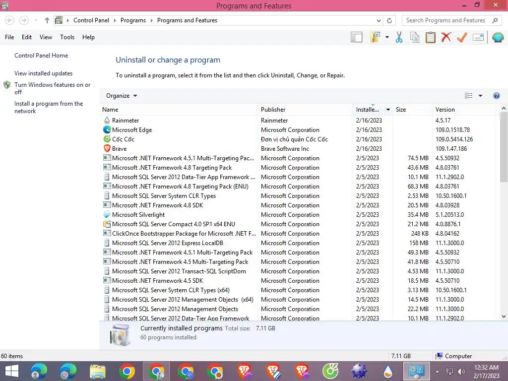508x381 pixels.
Task: Click the taskbar clock showing 12:32 AM
Action: pyautogui.click(x=486, y=372)
